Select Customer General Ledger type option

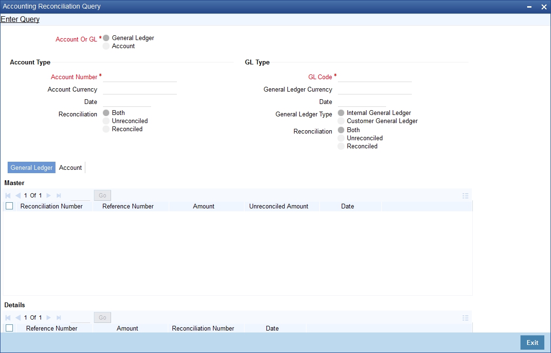click(x=341, y=121)
